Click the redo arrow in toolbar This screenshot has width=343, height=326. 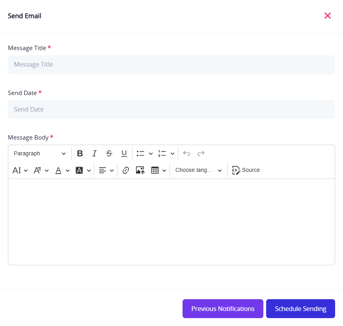coord(201,153)
